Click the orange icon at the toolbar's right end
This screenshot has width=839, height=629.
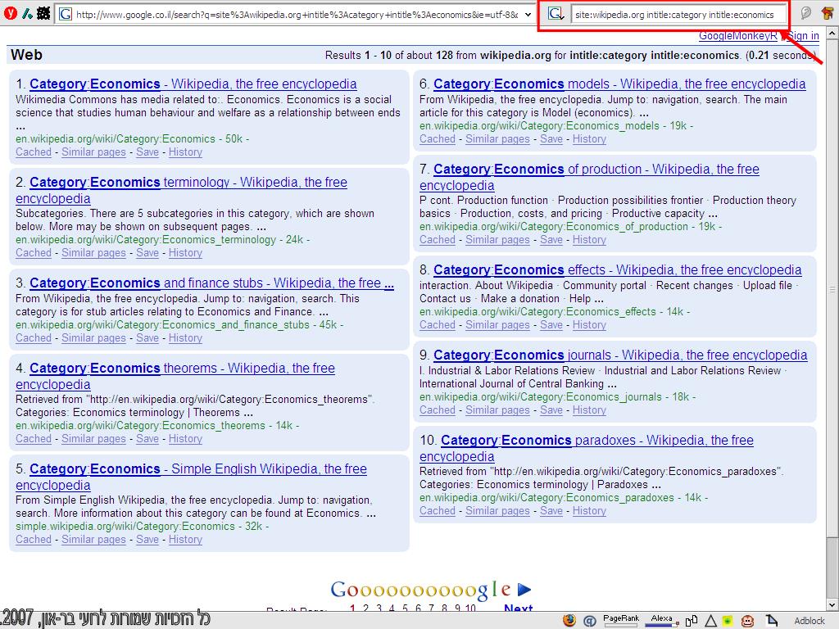pyautogui.click(x=828, y=13)
